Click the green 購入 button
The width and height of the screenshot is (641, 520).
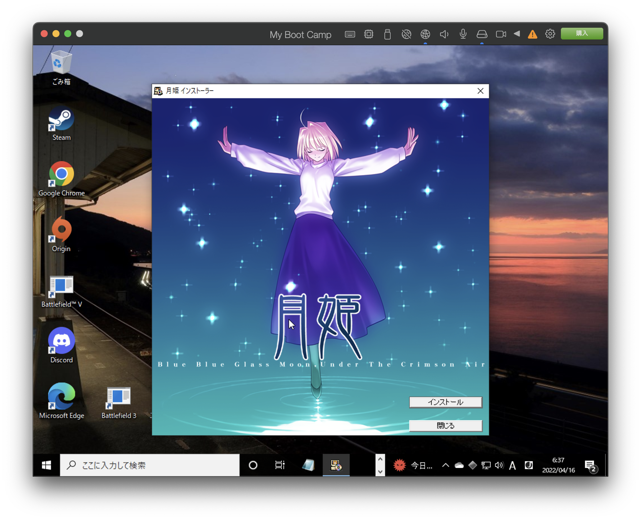(x=581, y=33)
